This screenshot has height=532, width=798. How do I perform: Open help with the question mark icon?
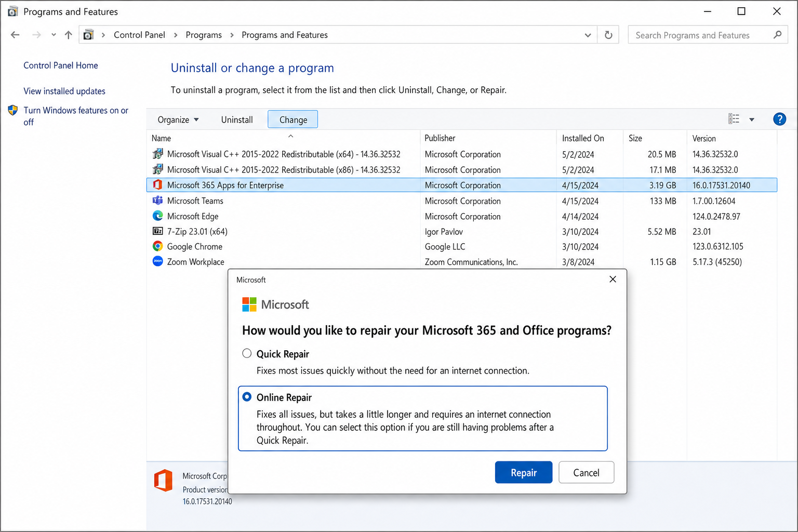pos(779,119)
